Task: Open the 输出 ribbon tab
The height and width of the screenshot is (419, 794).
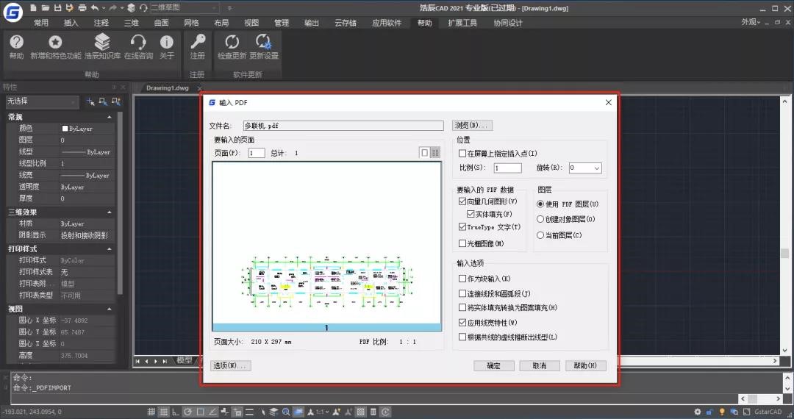Action: coord(312,23)
